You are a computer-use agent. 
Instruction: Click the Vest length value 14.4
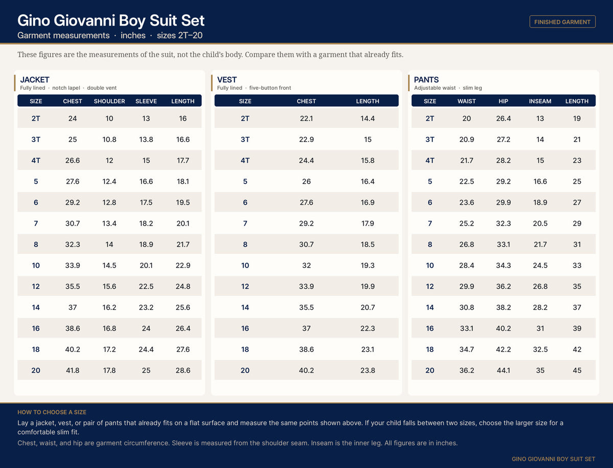[x=368, y=118]
